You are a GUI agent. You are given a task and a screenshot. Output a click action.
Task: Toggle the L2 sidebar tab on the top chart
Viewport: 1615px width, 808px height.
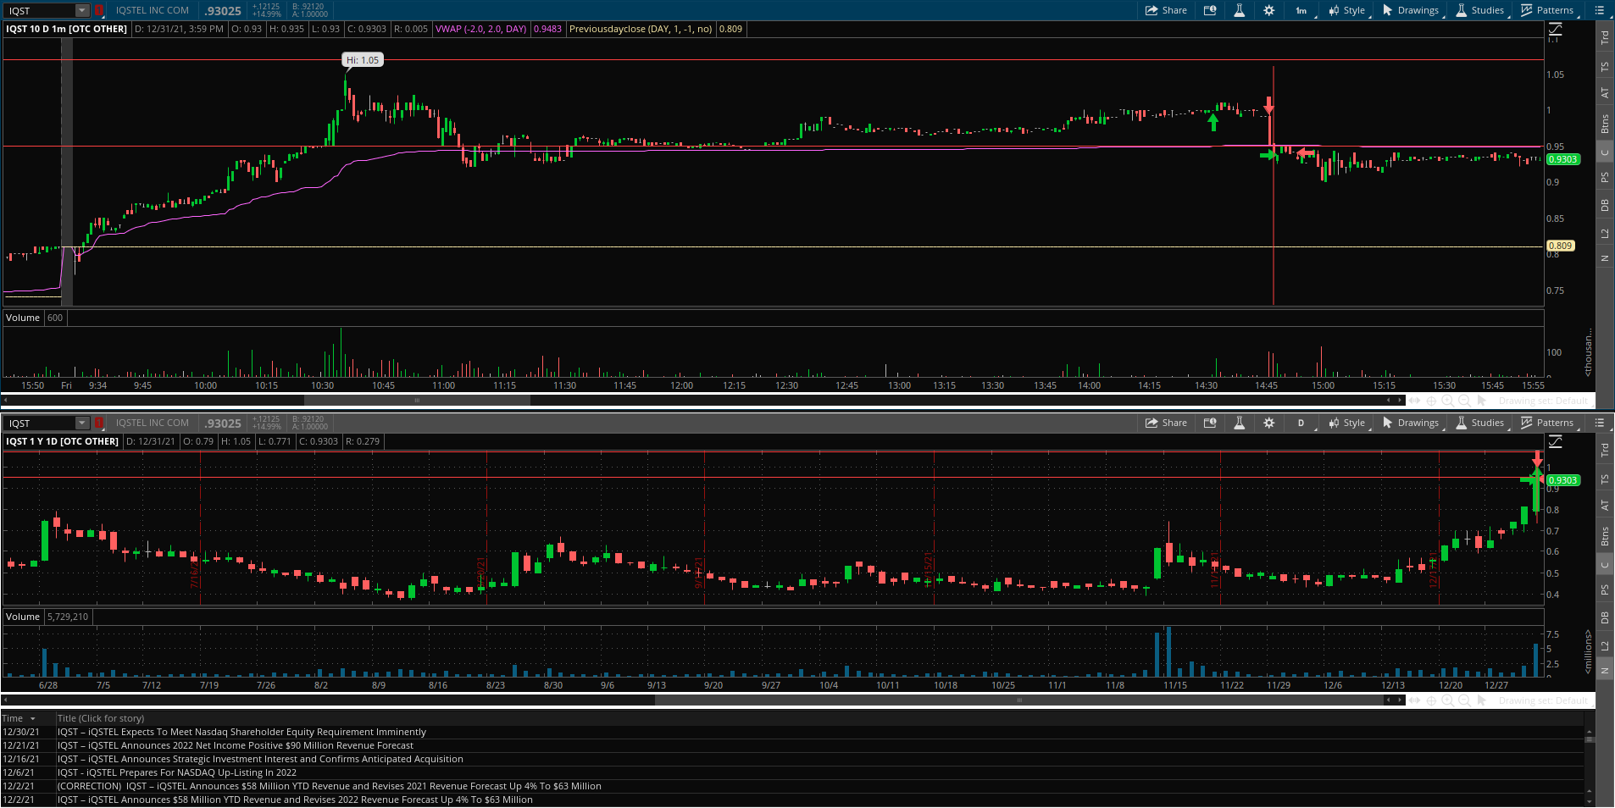(x=1604, y=233)
